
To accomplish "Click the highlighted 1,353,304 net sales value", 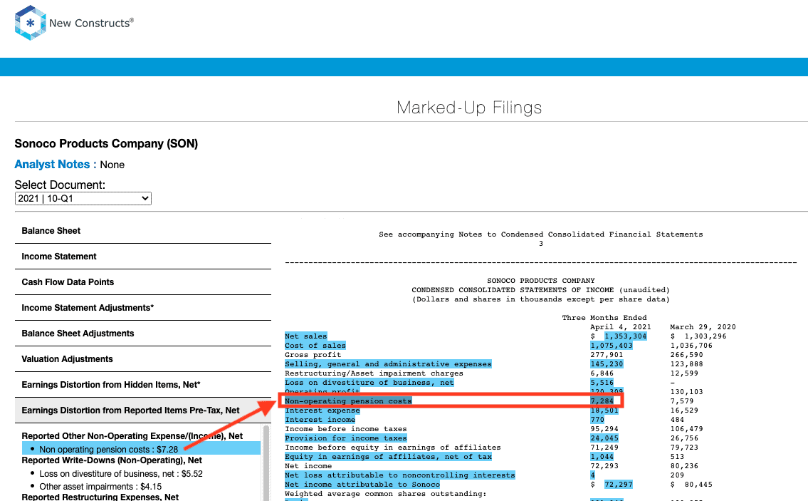I will pos(626,336).
